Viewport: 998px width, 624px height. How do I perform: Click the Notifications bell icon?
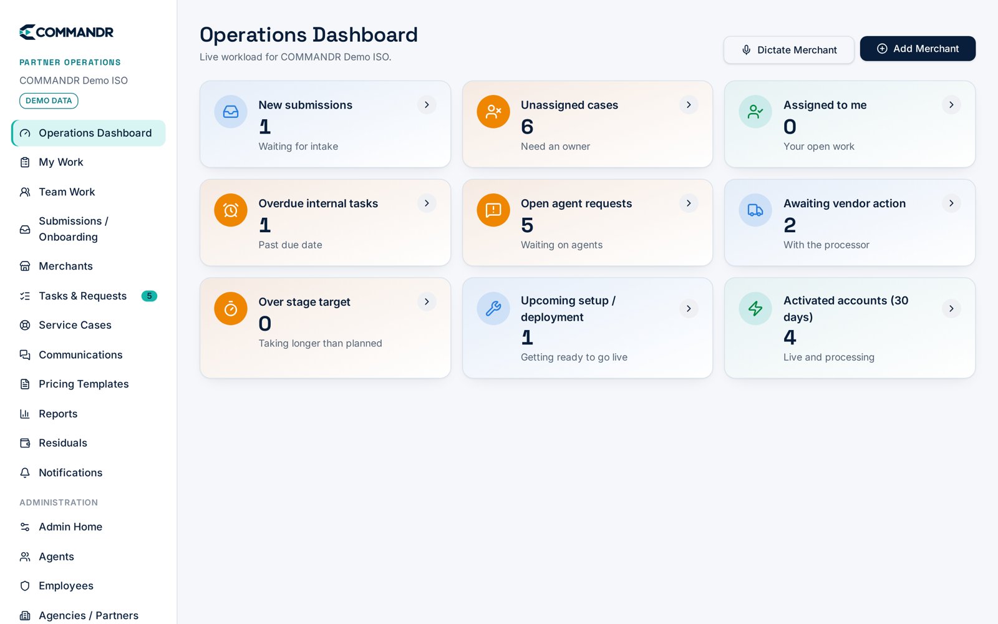tap(25, 473)
